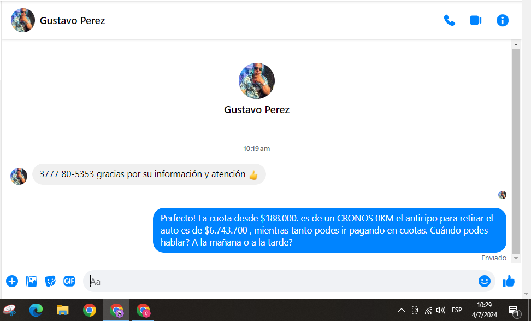Open the GIF picker
Viewport: 531px width, 321px height.
pyautogui.click(x=69, y=281)
